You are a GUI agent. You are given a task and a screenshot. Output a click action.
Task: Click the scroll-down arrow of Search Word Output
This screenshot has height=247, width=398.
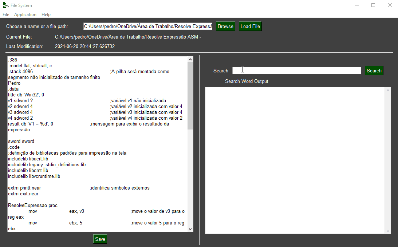(388, 230)
